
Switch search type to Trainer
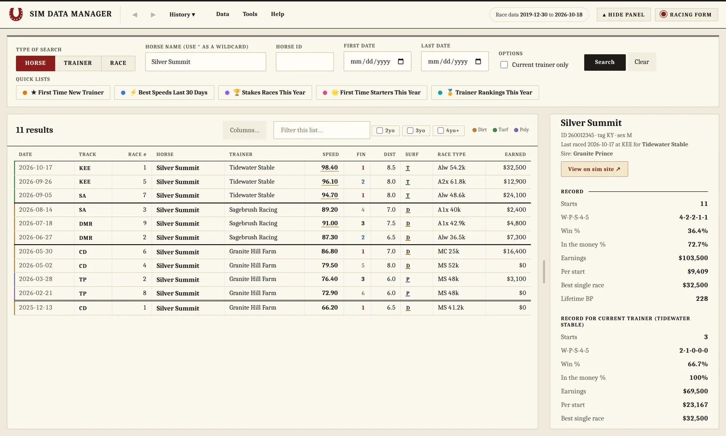pyautogui.click(x=78, y=63)
